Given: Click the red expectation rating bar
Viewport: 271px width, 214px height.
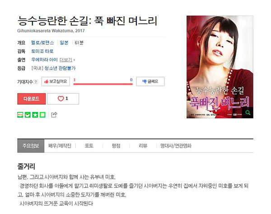Looking at the screenshot, I should coord(103,84).
